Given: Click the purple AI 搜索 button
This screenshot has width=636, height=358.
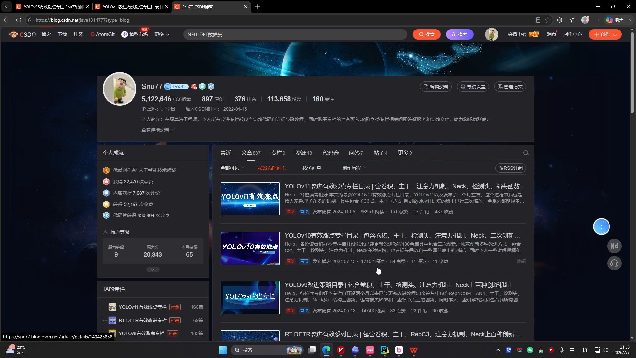Looking at the screenshot, I should click(x=459, y=34).
